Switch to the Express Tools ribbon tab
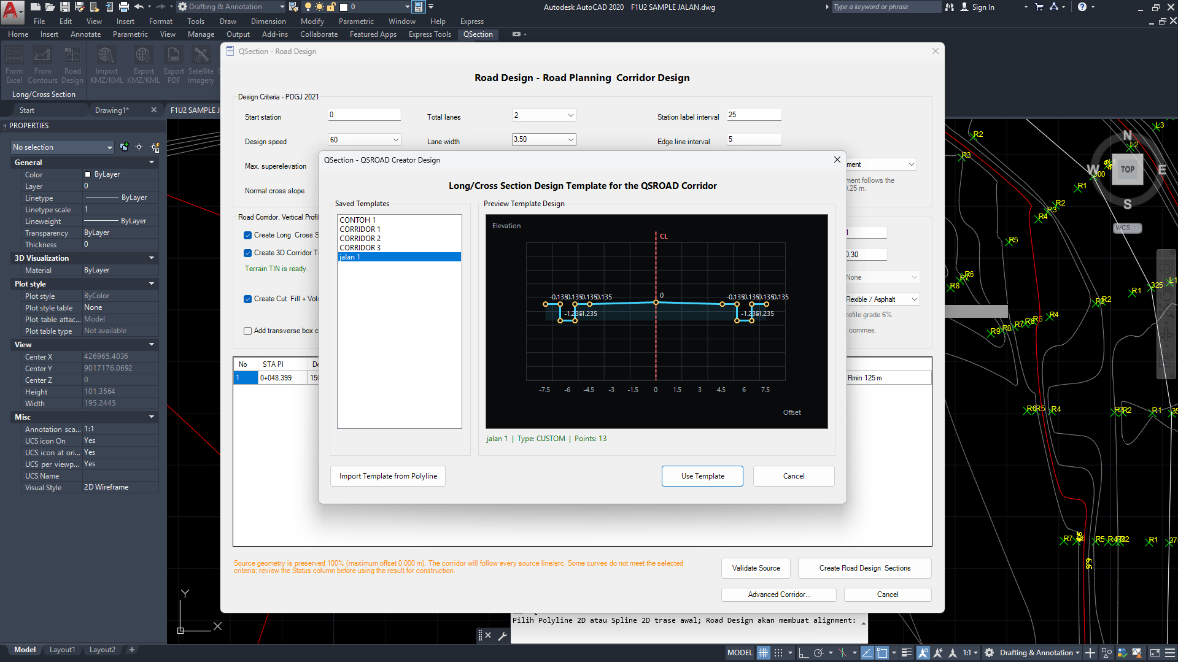This screenshot has height=662, width=1178. pyautogui.click(x=430, y=34)
